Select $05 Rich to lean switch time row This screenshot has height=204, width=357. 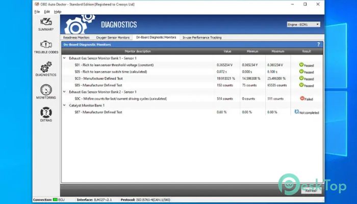click(192, 72)
